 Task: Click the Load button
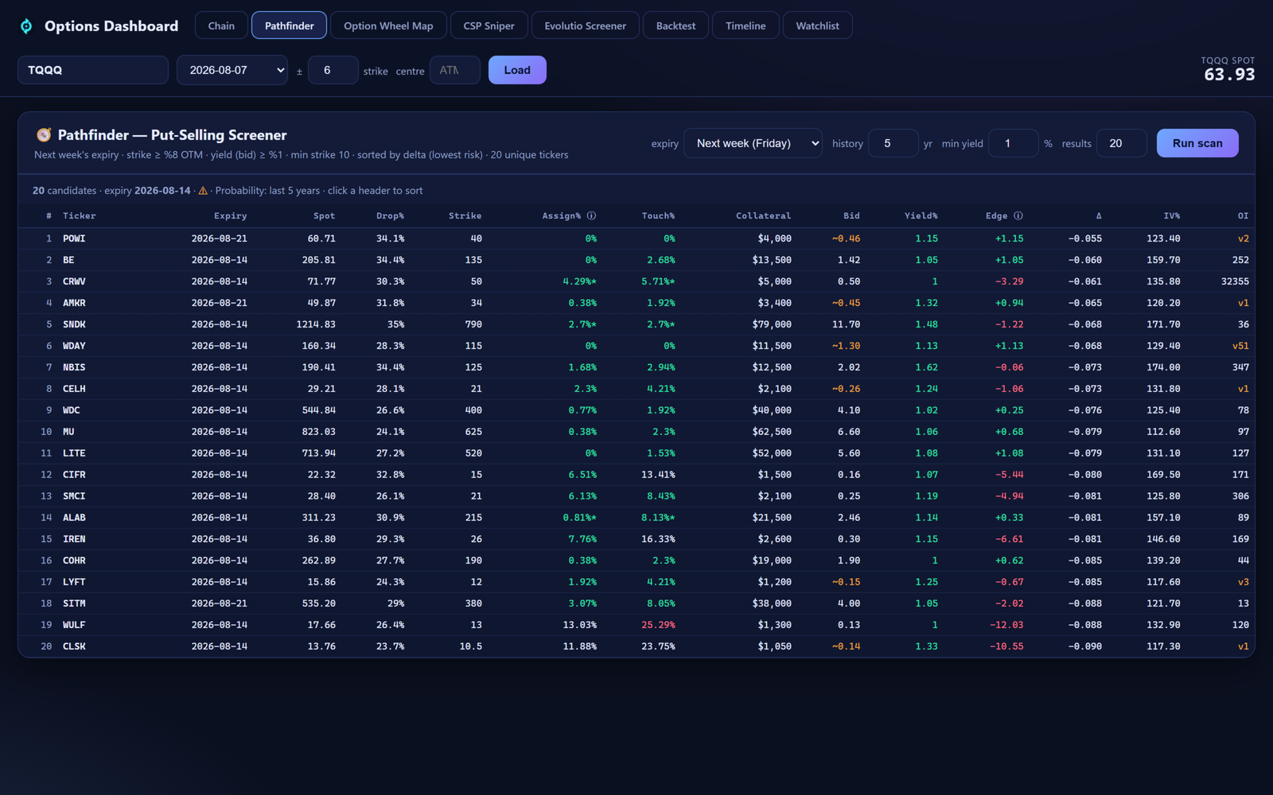[x=517, y=70]
